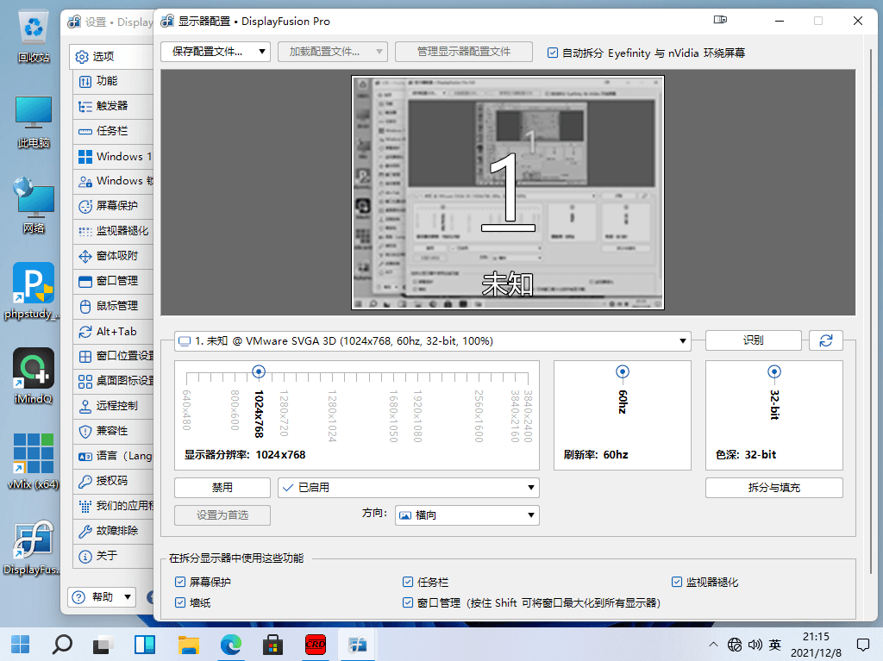Uncheck the 屏幕保护 split feature checkbox
883x661 pixels.
pos(180,582)
